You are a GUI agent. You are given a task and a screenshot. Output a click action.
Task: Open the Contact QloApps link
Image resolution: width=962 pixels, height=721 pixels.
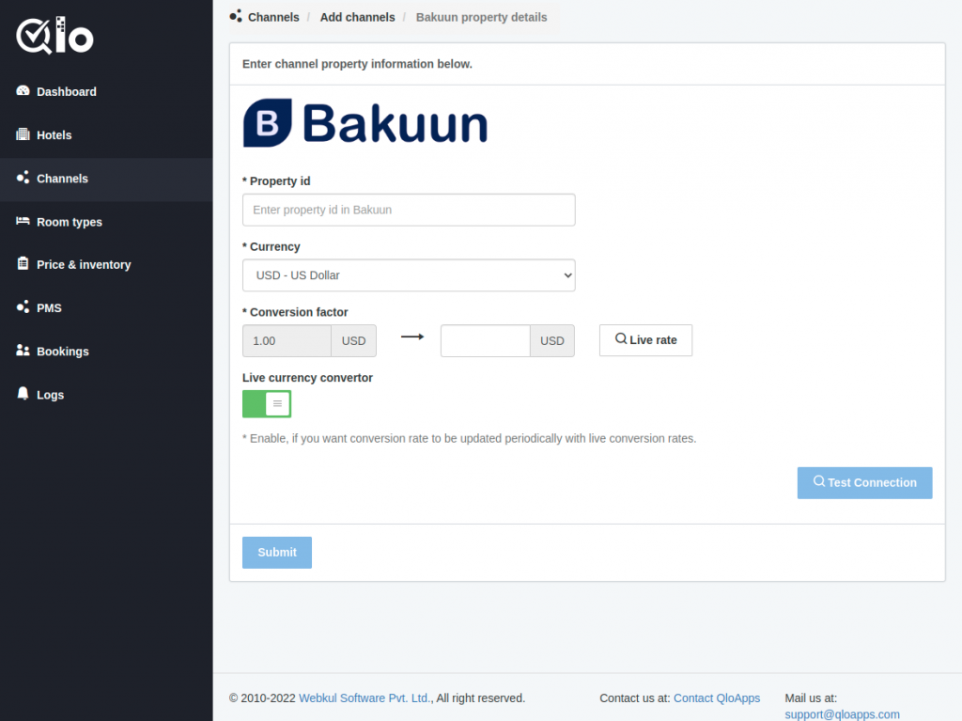click(x=717, y=698)
